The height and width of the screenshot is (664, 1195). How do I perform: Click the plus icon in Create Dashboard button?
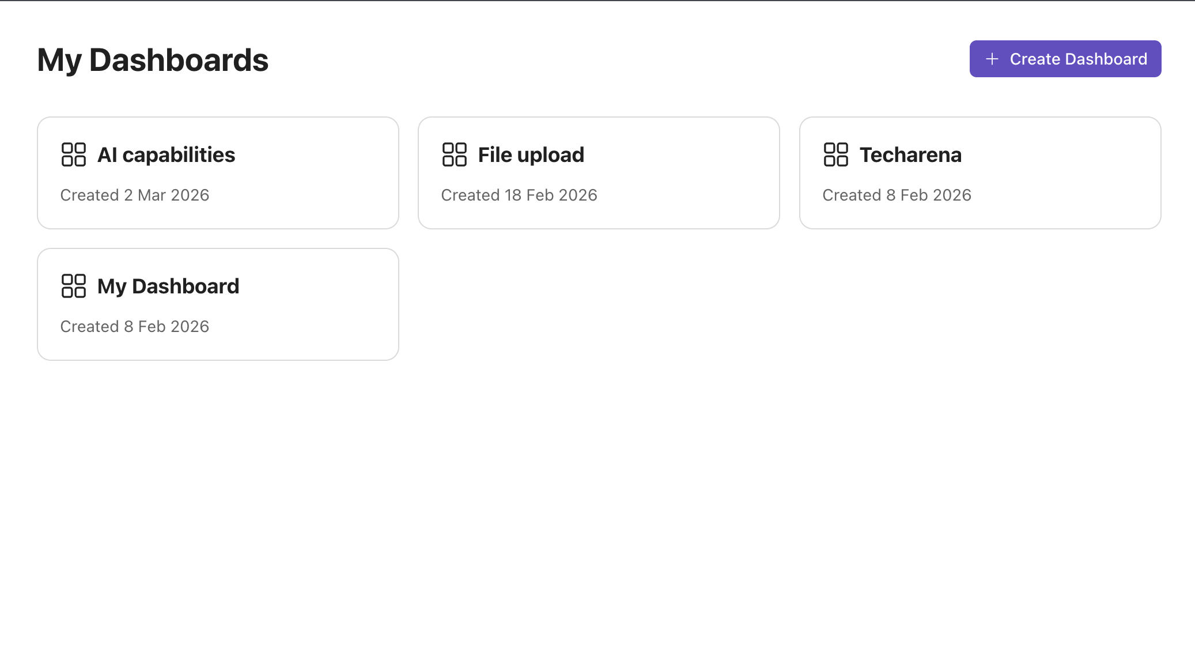click(x=992, y=59)
